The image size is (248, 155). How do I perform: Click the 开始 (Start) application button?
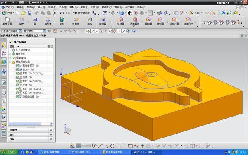[x=7, y=13]
